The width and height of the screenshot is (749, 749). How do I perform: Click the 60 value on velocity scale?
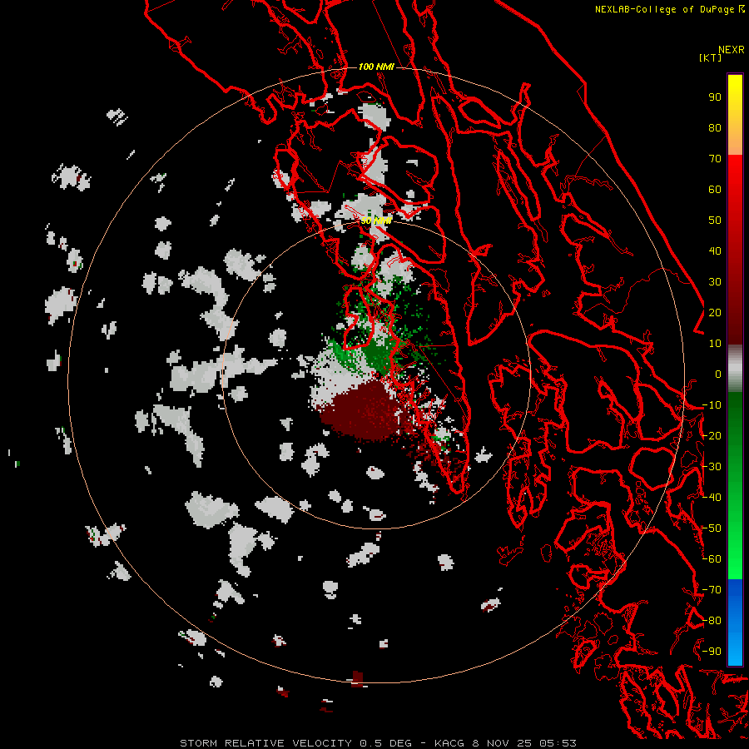click(715, 189)
